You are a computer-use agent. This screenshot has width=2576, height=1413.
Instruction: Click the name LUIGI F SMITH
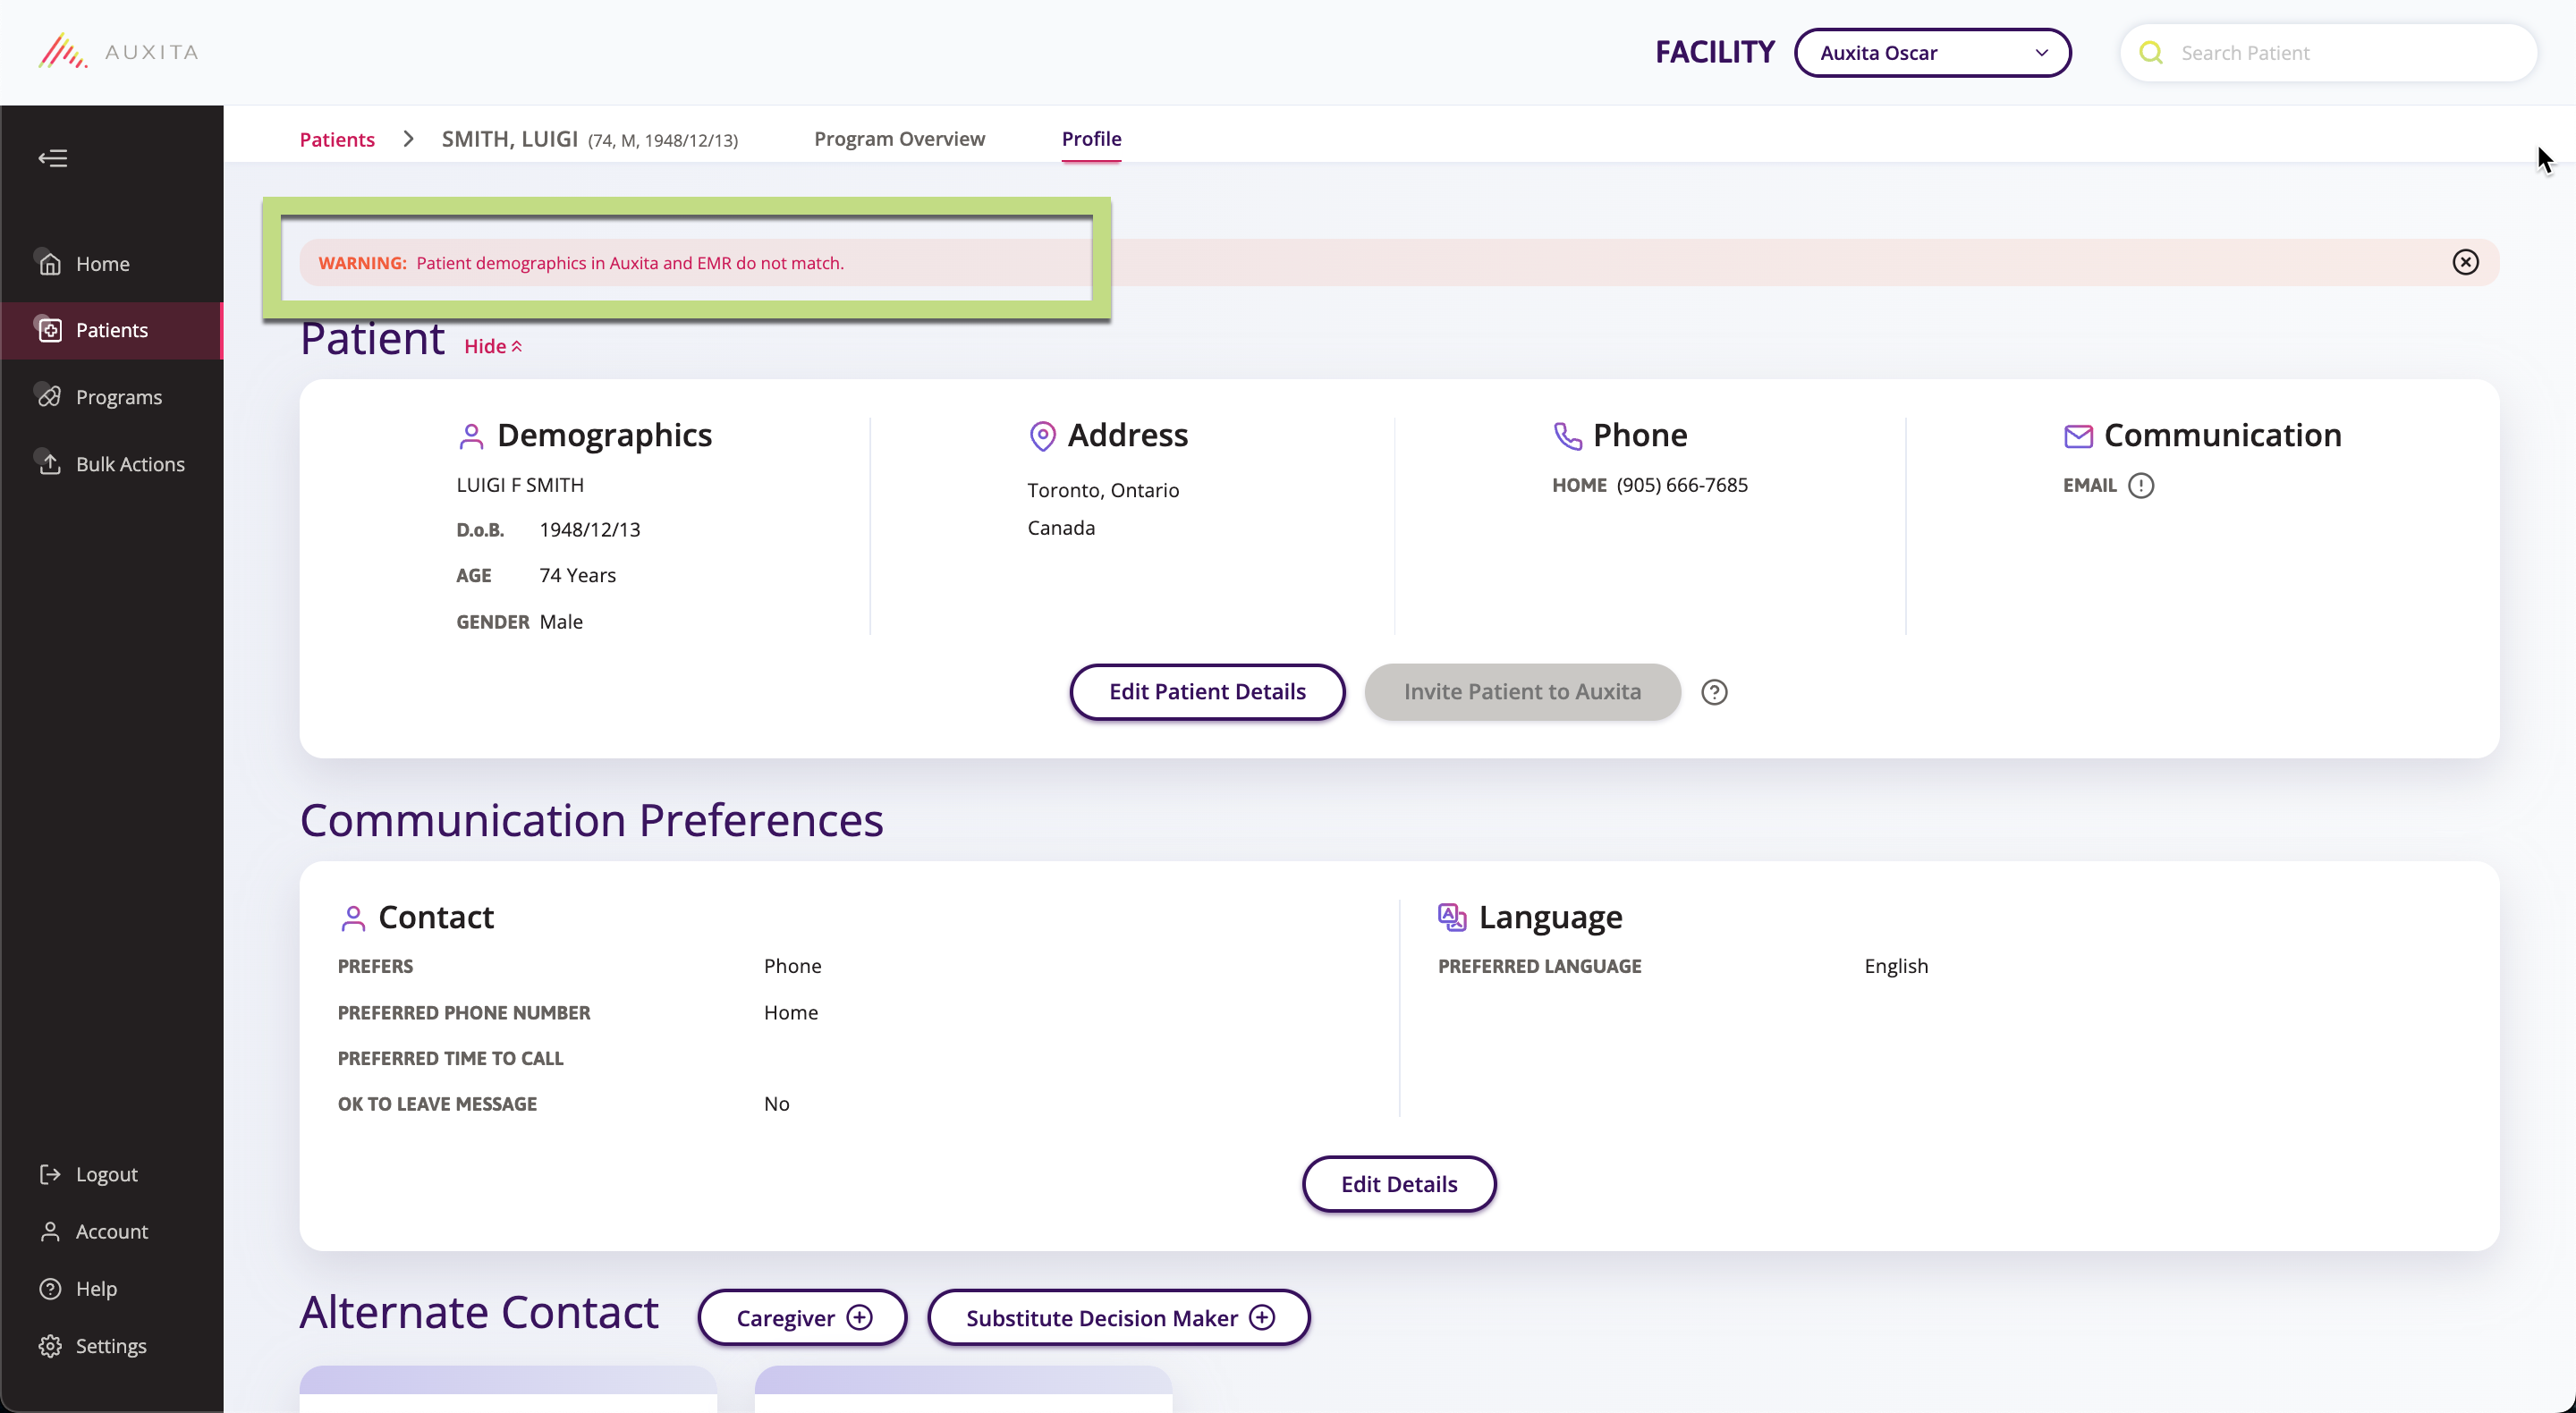coord(519,485)
